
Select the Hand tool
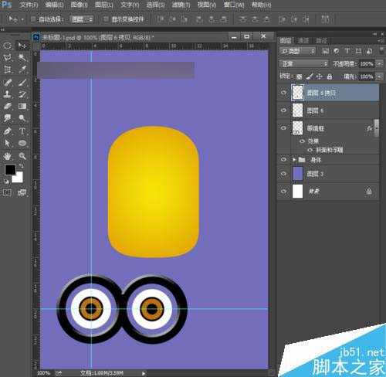coord(7,156)
